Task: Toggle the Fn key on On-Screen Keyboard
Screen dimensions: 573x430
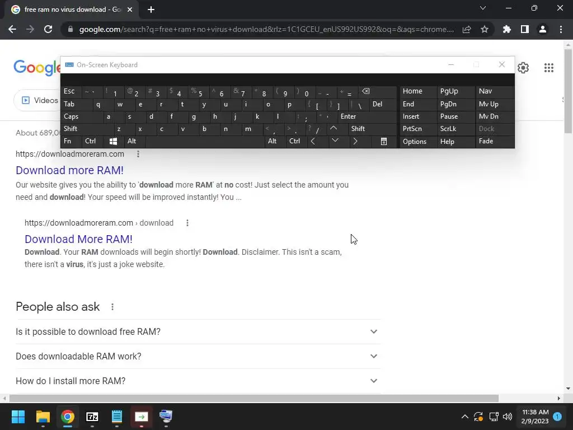Action: pos(71,141)
